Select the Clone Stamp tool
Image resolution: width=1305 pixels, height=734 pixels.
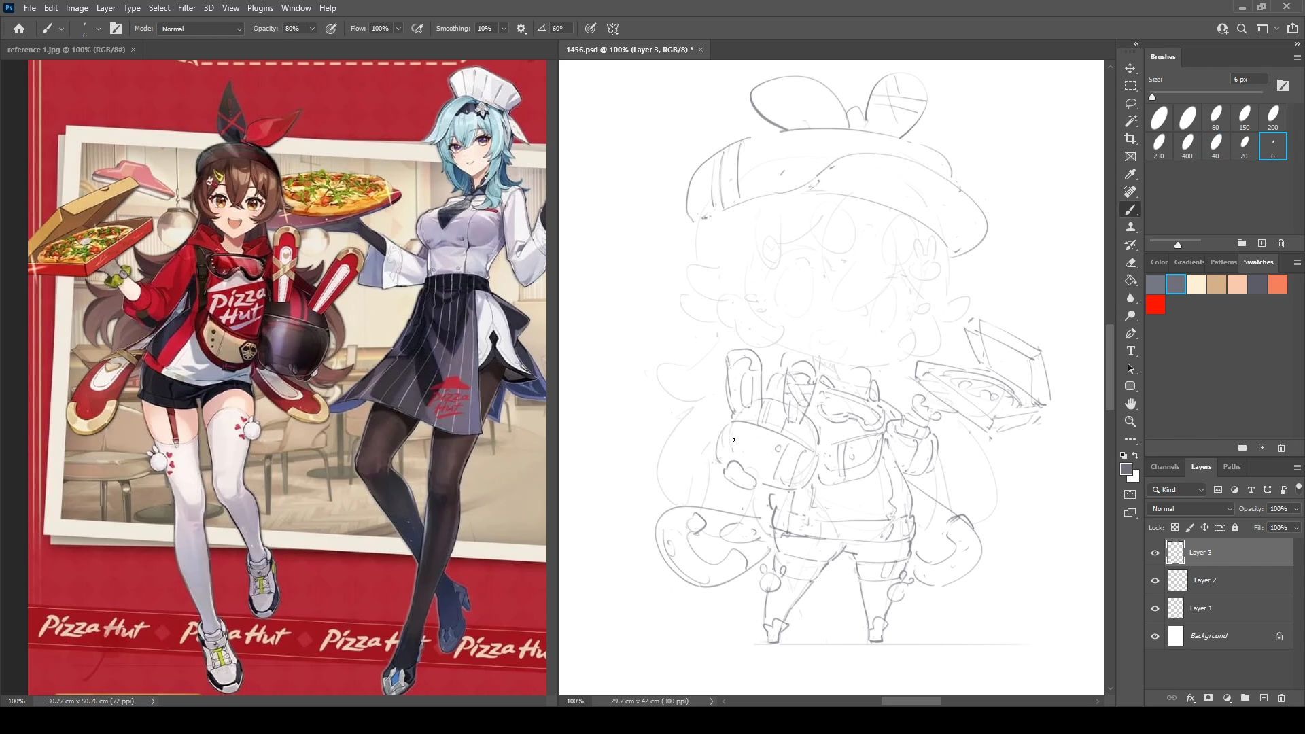point(1130,228)
